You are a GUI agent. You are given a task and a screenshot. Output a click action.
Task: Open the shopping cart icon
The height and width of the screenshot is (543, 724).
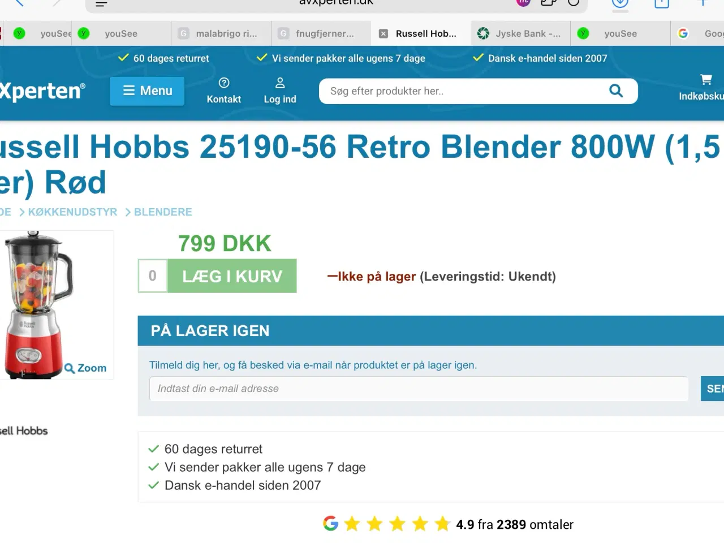(x=705, y=80)
